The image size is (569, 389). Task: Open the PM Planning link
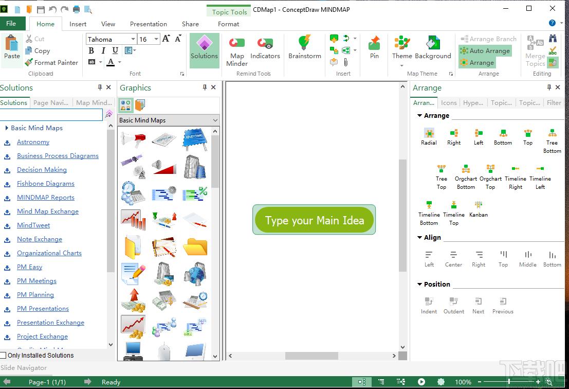point(35,295)
